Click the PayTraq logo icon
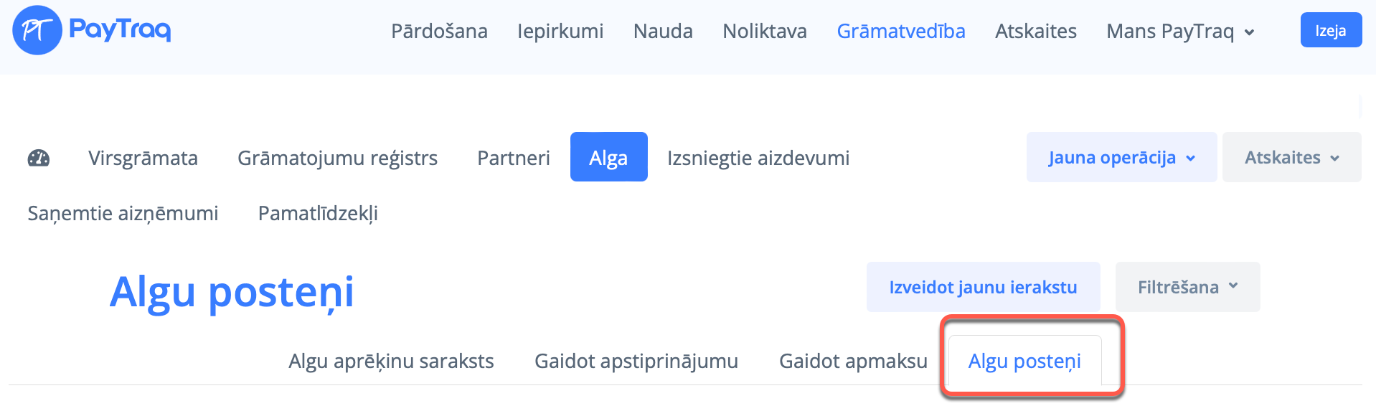 [37, 30]
